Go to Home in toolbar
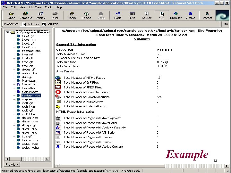Viewport: 231px width, 173px height. click(72, 16)
